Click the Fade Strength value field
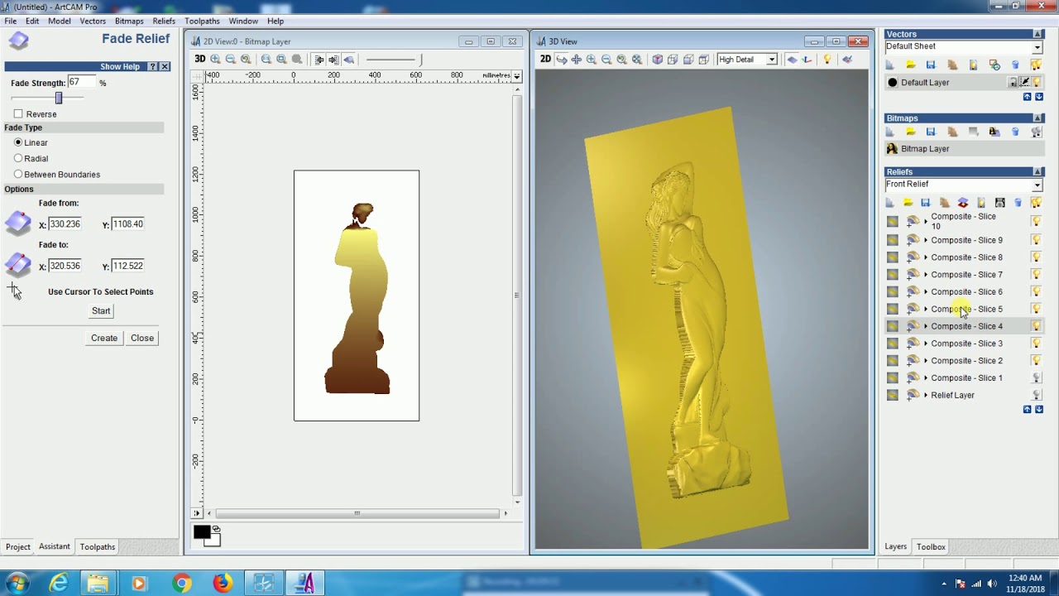This screenshot has width=1059, height=596. click(x=82, y=82)
